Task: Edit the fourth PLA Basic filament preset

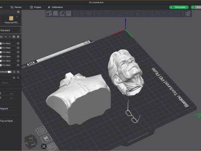Action: tap(18, 57)
